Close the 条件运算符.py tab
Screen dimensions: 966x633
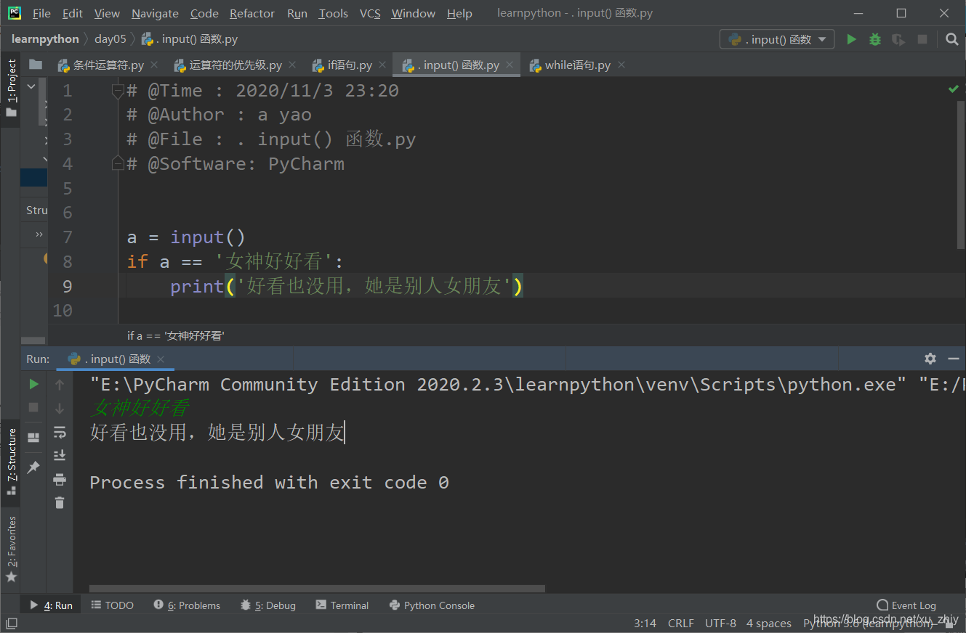(154, 65)
